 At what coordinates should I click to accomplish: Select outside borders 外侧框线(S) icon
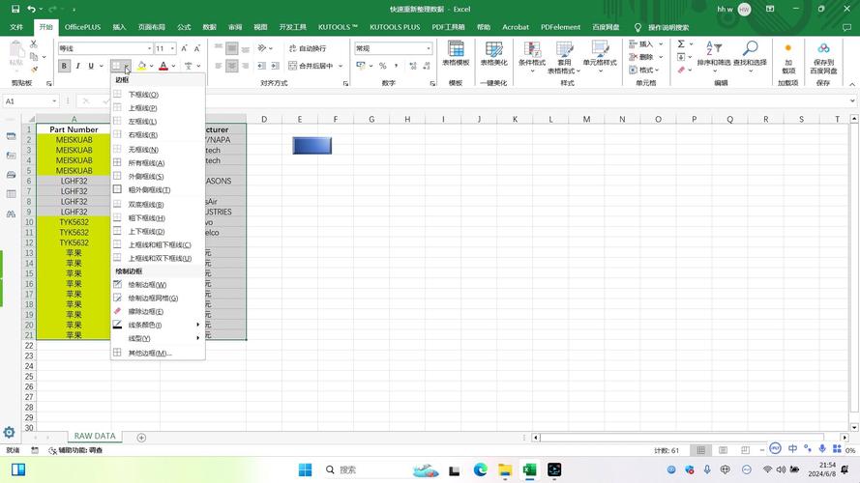pos(117,176)
